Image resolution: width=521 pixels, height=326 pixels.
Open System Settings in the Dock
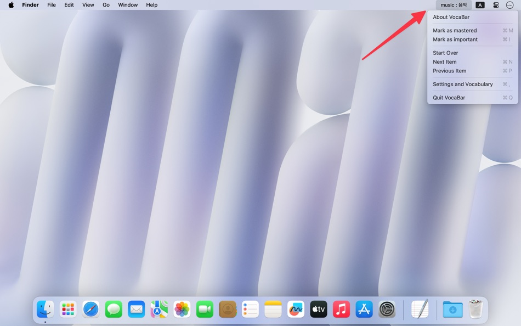[x=387, y=310]
